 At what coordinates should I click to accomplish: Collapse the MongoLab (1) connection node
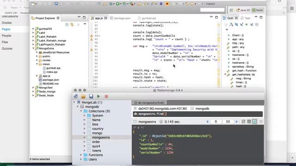tap(74, 102)
